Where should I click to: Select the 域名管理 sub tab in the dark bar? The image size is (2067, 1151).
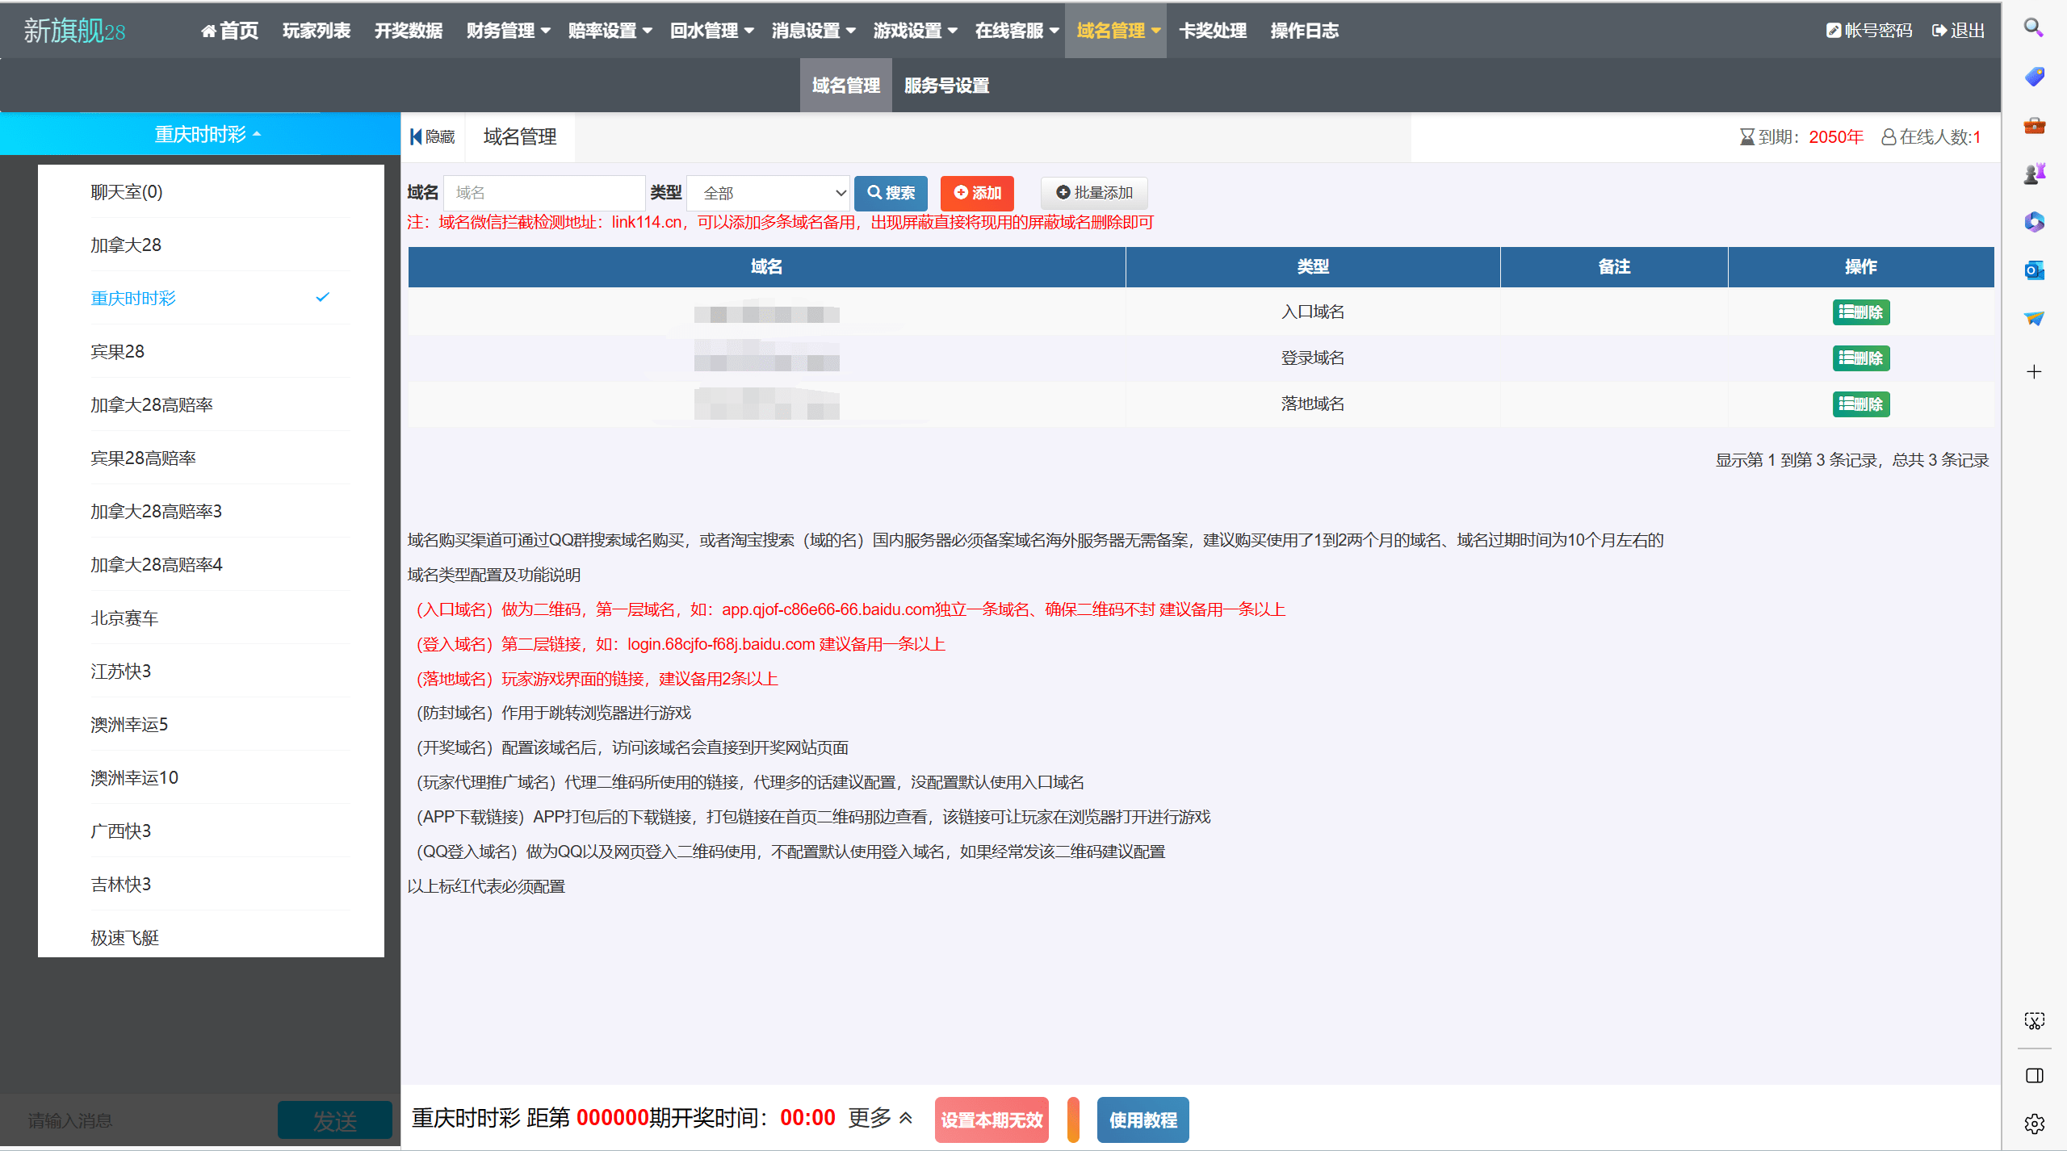coord(846,85)
